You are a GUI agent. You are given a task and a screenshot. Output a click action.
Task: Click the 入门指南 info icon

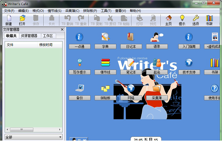[x=189, y=37]
